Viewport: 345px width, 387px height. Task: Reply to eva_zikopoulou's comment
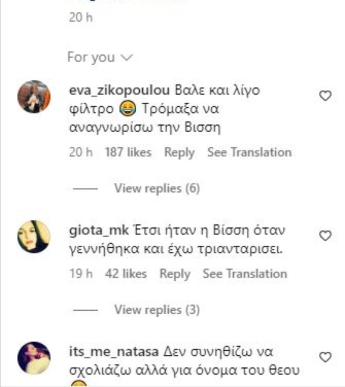click(x=179, y=152)
